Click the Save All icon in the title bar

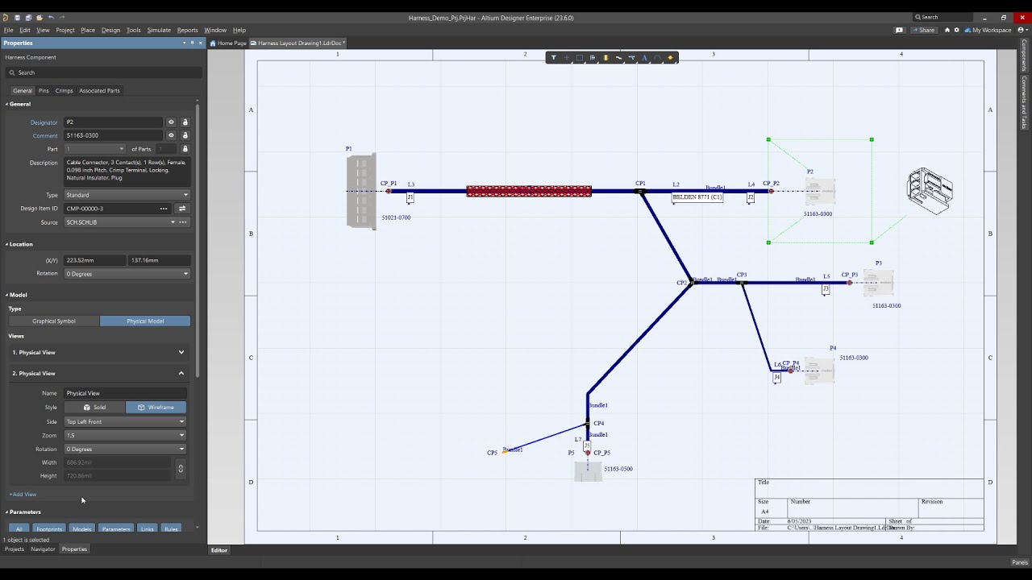coord(28,17)
